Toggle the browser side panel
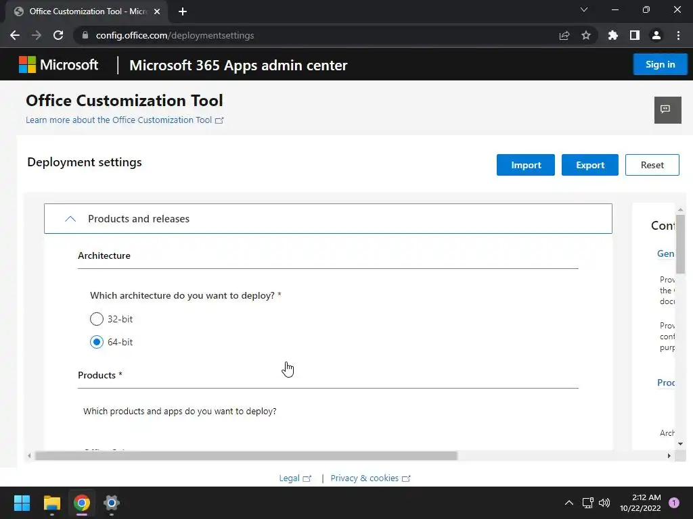Image resolution: width=693 pixels, height=519 pixels. point(635,35)
